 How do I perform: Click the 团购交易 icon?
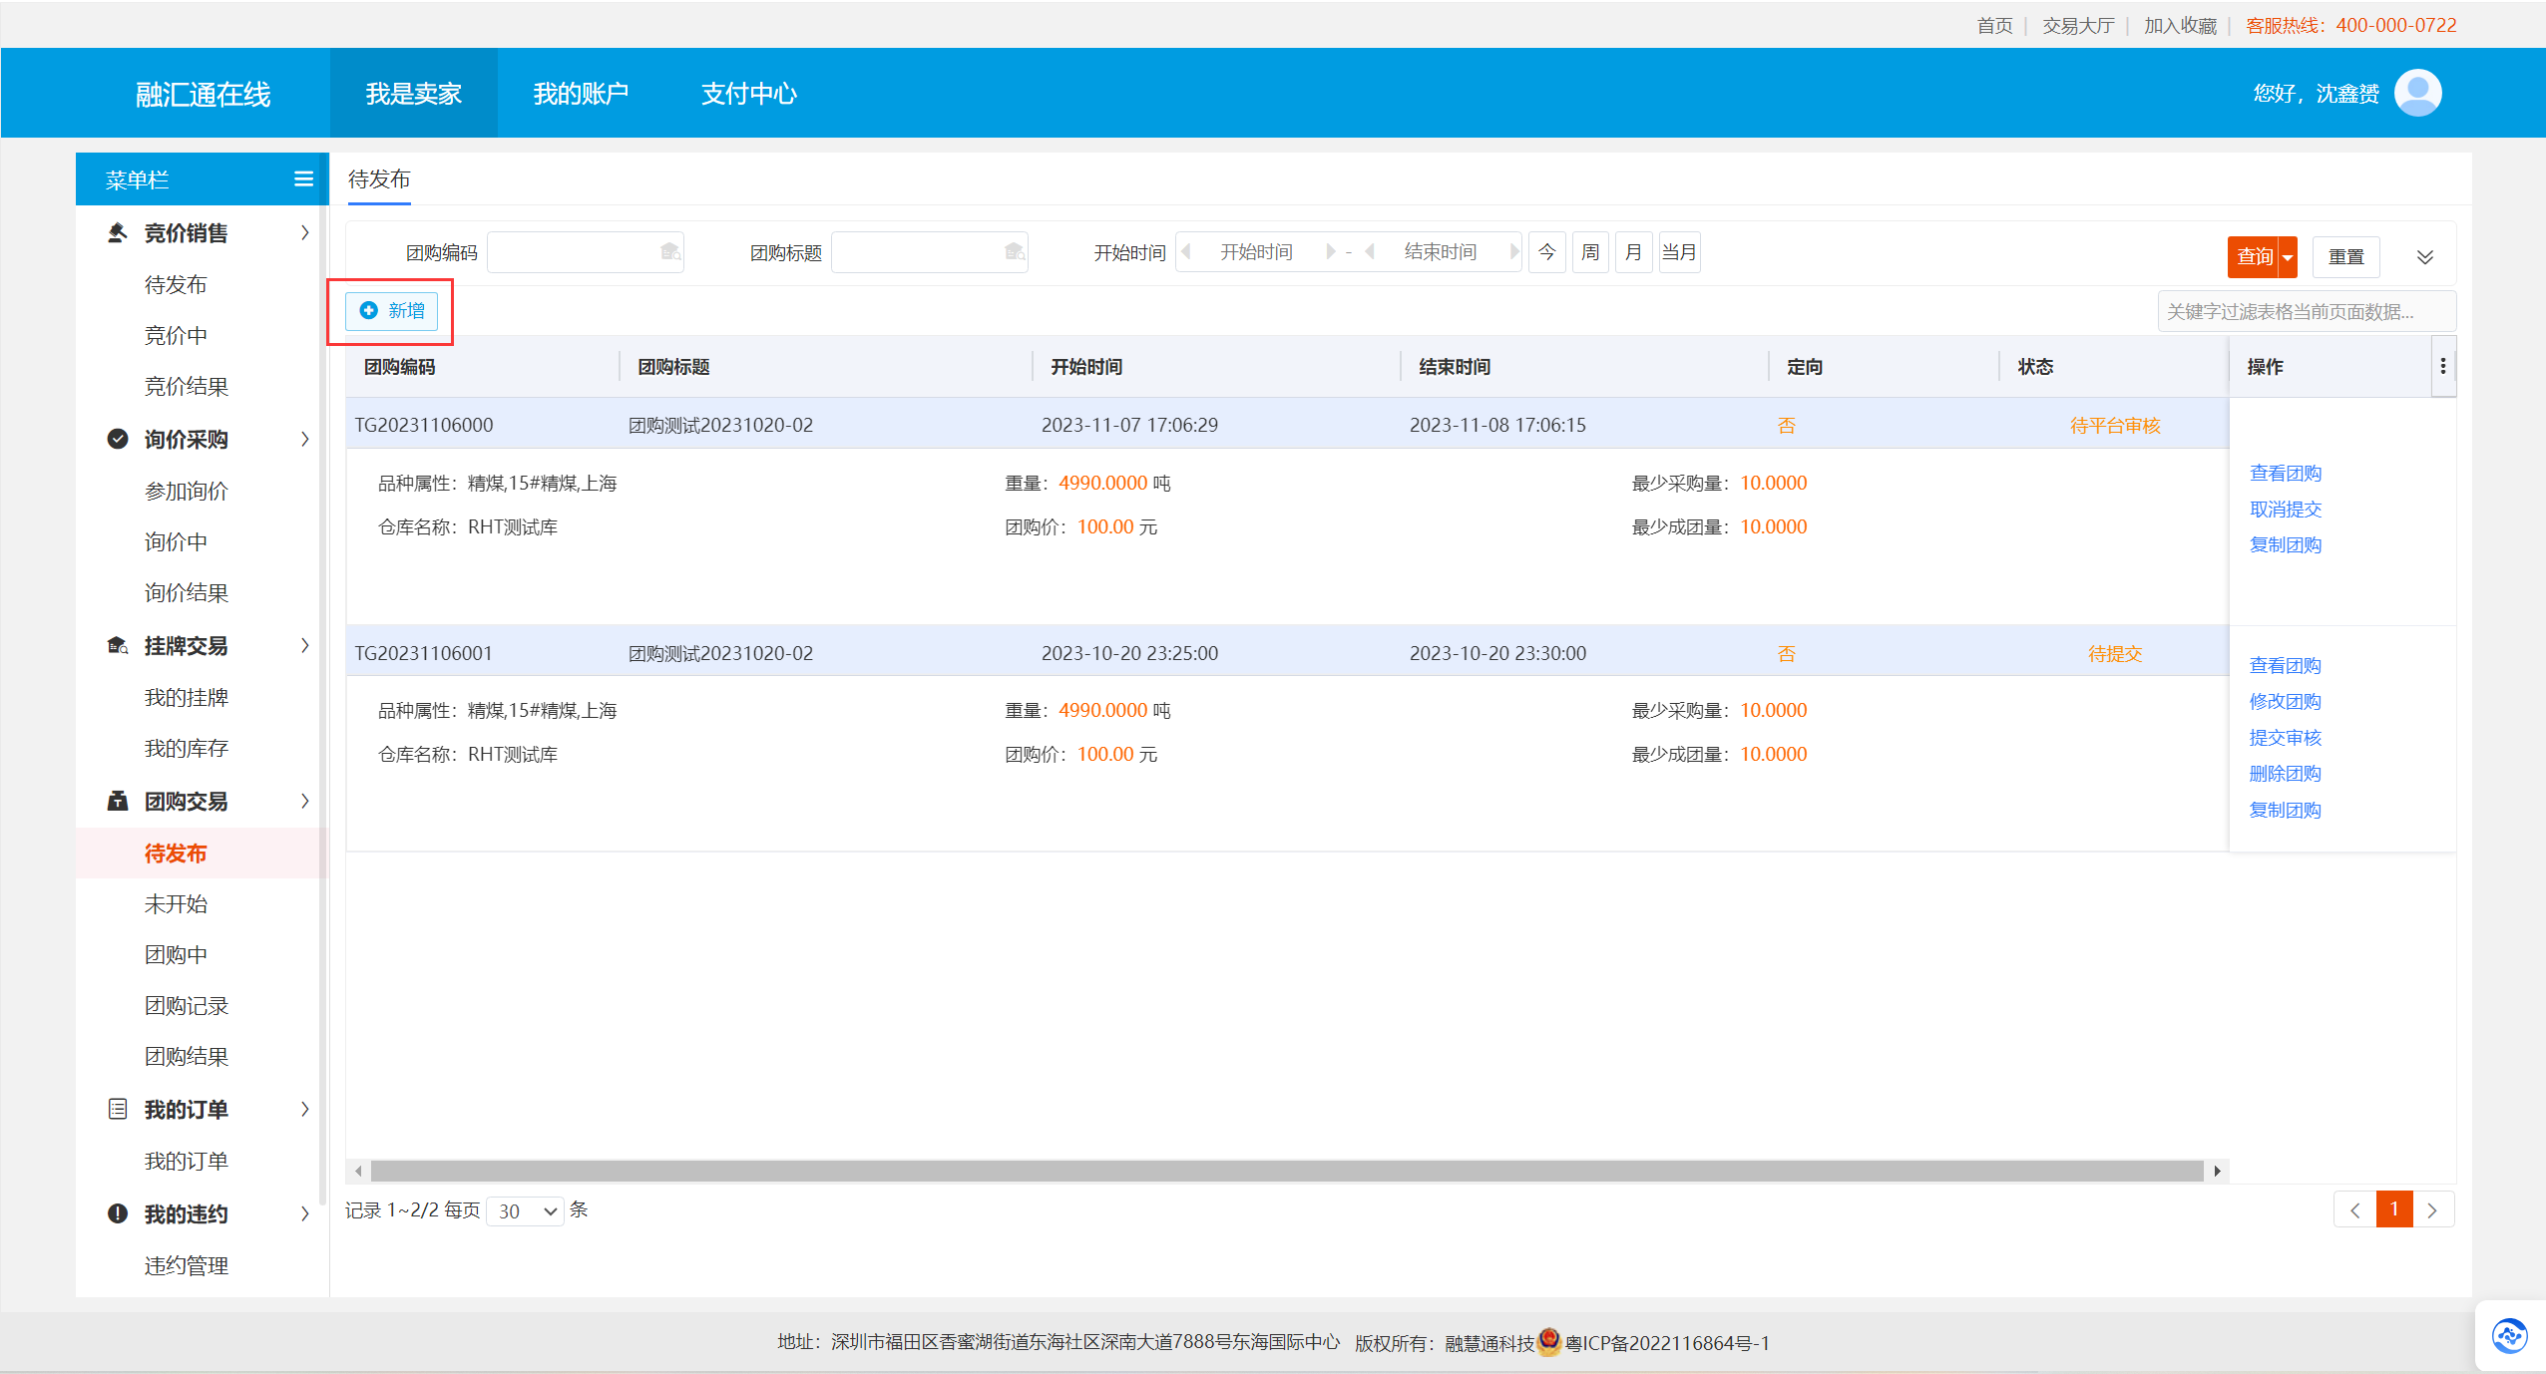point(118,801)
